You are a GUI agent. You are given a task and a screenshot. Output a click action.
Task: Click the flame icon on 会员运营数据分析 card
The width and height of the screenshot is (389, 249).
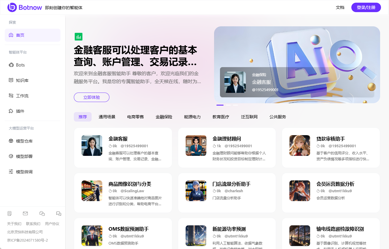[318, 191]
